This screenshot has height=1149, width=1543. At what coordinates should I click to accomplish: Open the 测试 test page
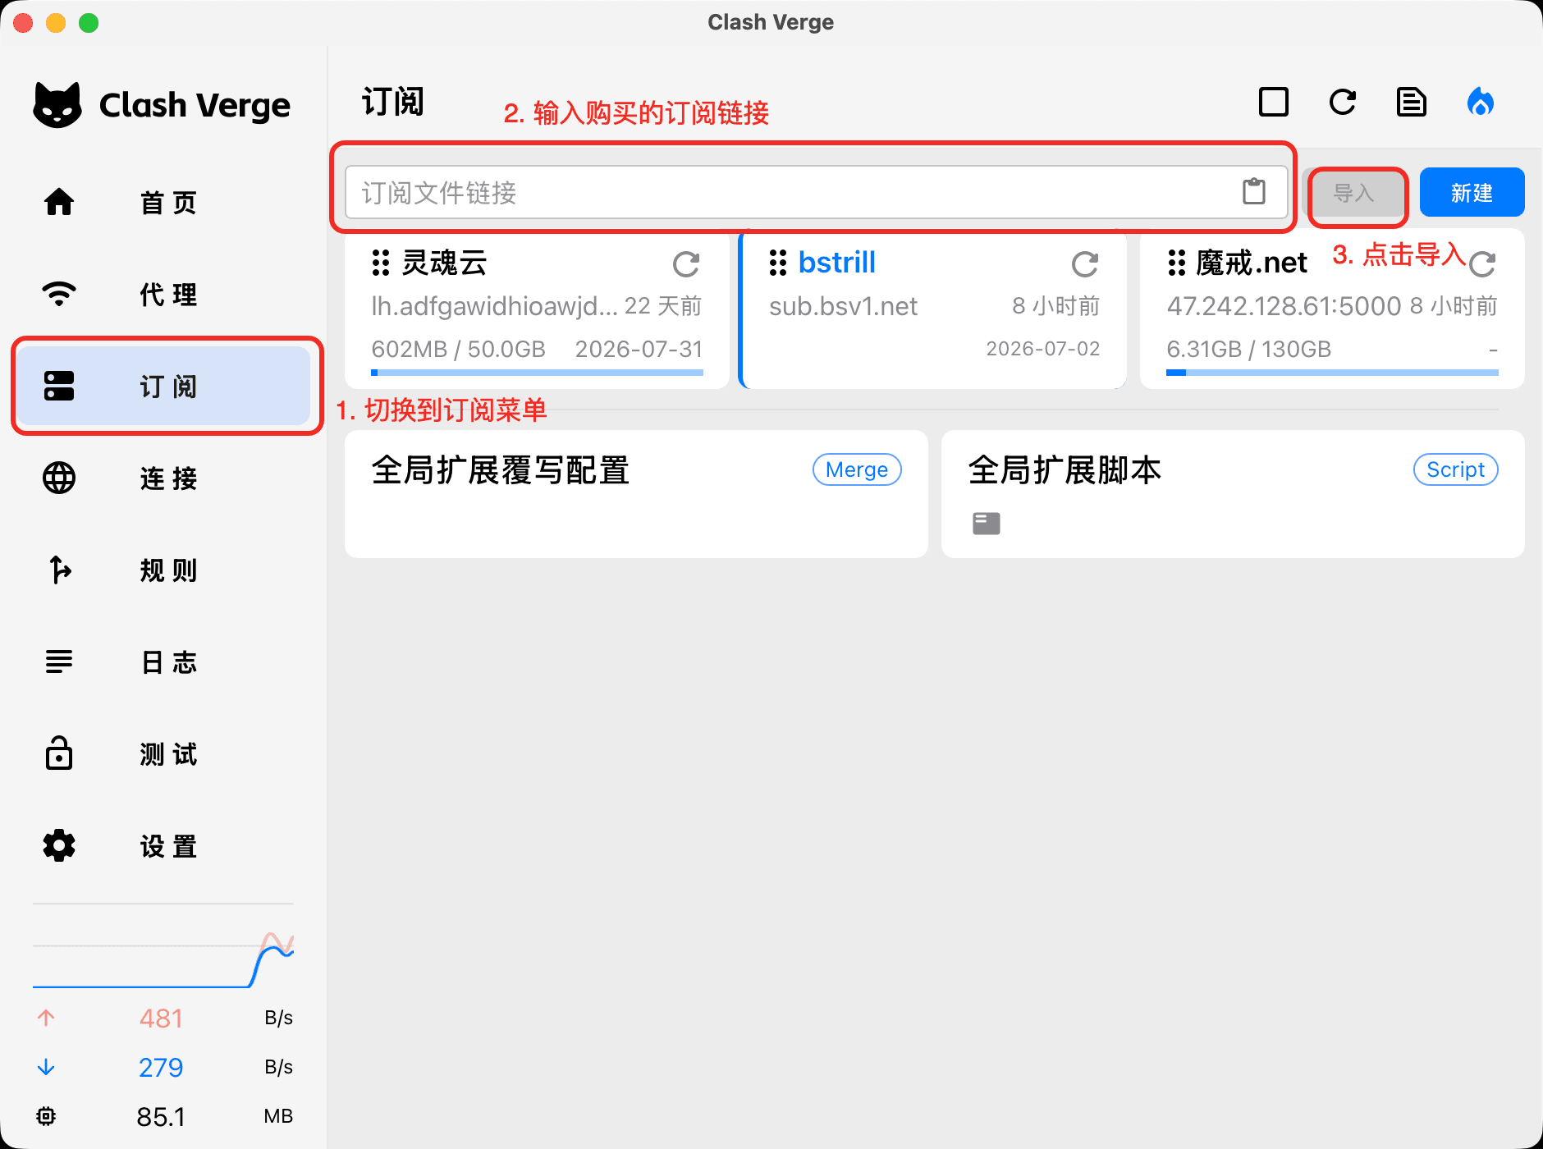[x=163, y=753]
